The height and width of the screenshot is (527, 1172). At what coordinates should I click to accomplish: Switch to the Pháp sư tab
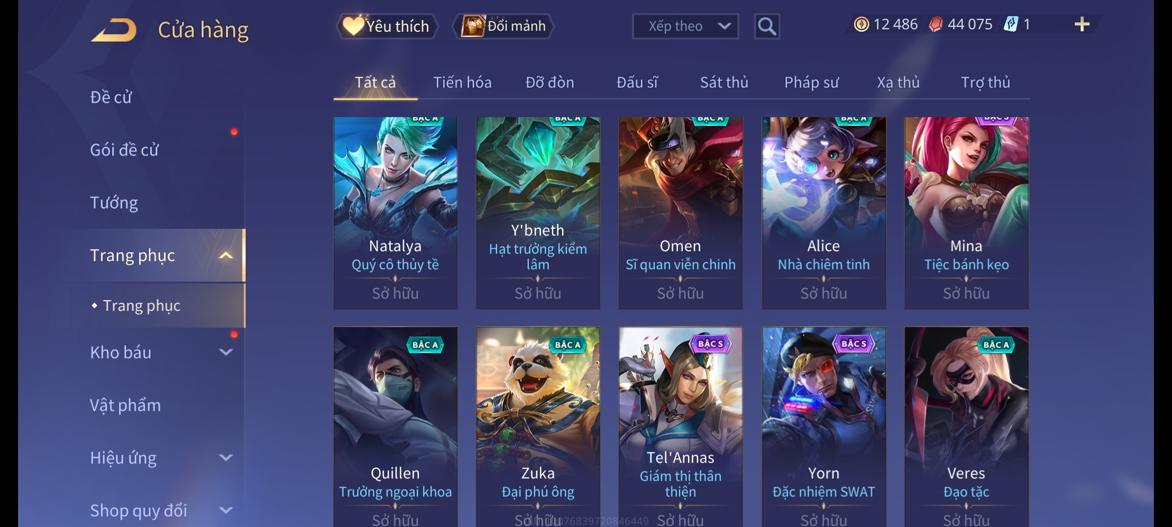click(811, 82)
